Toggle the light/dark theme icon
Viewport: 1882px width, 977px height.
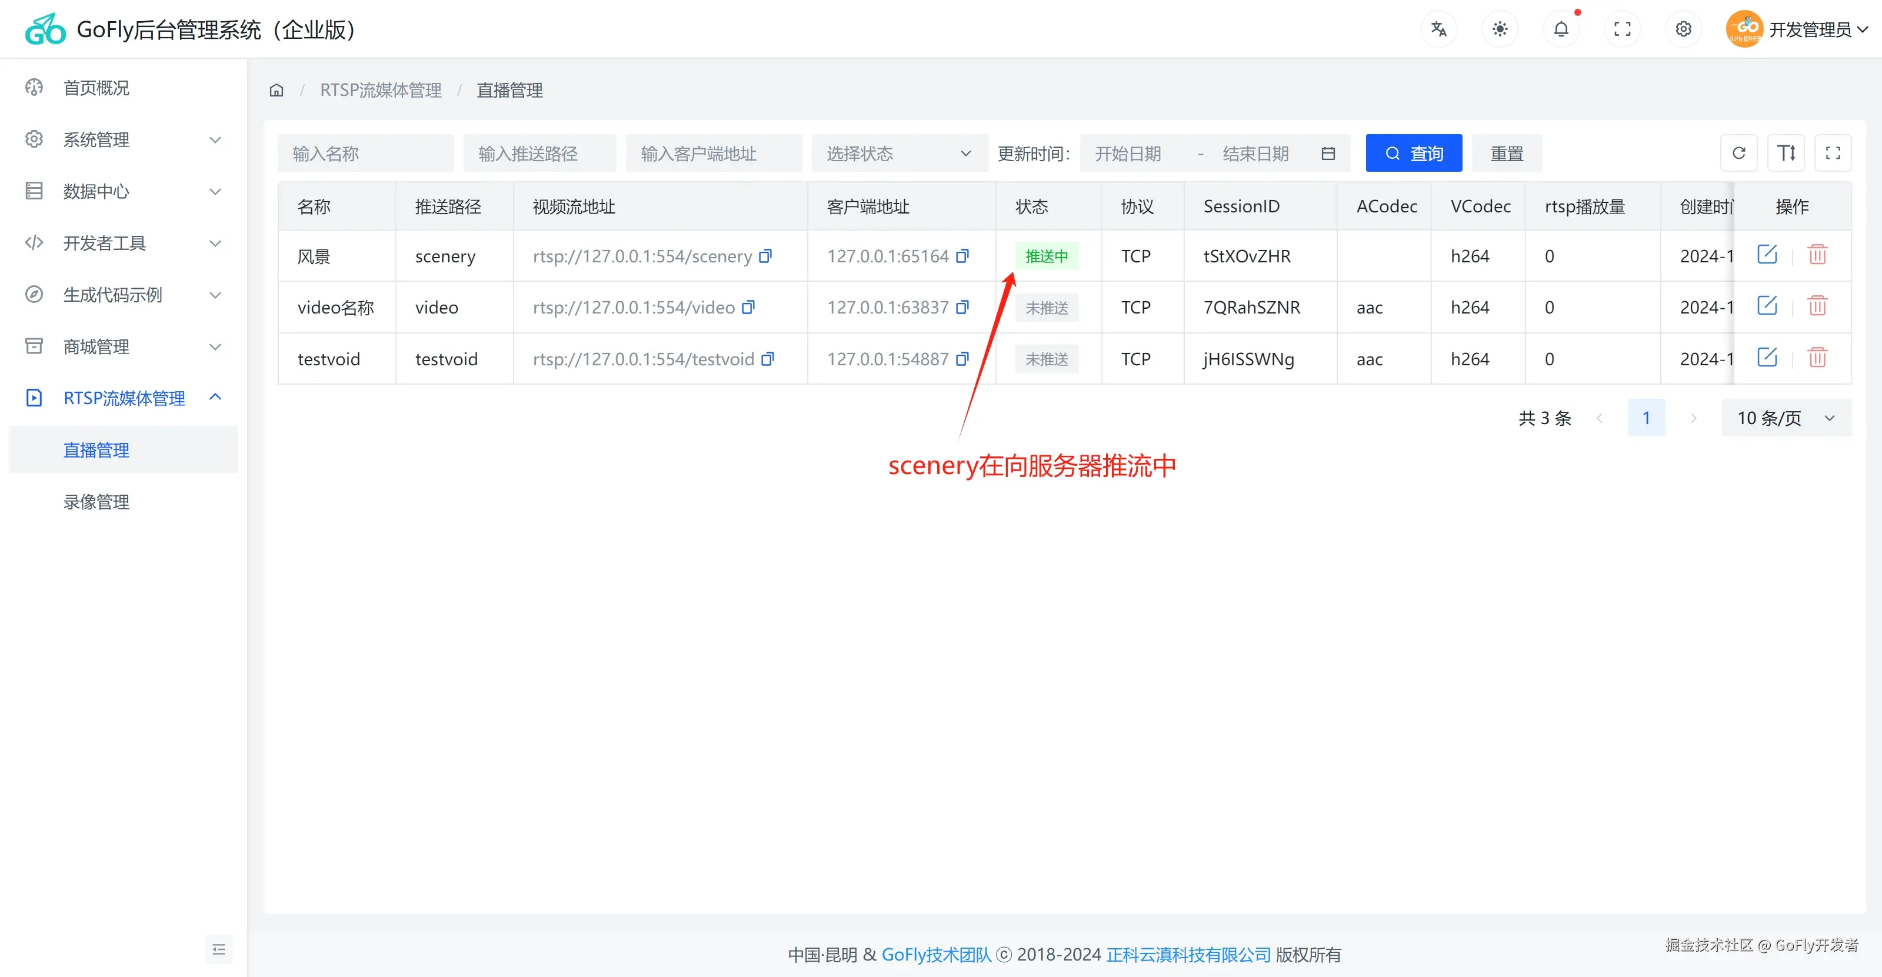tap(1499, 29)
